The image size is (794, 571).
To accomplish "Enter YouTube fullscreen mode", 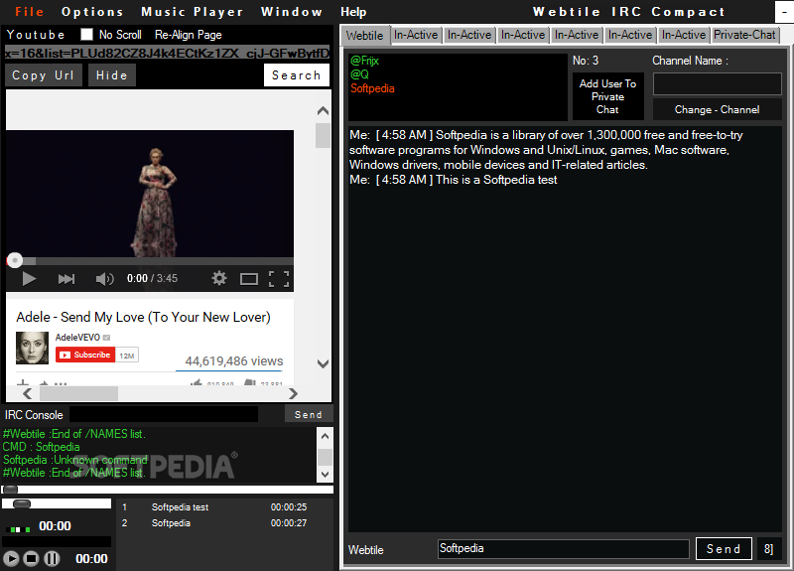I will [x=279, y=279].
